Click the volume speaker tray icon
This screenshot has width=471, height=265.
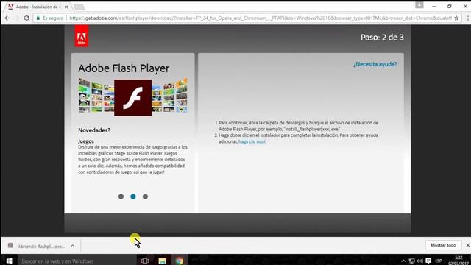(420, 261)
